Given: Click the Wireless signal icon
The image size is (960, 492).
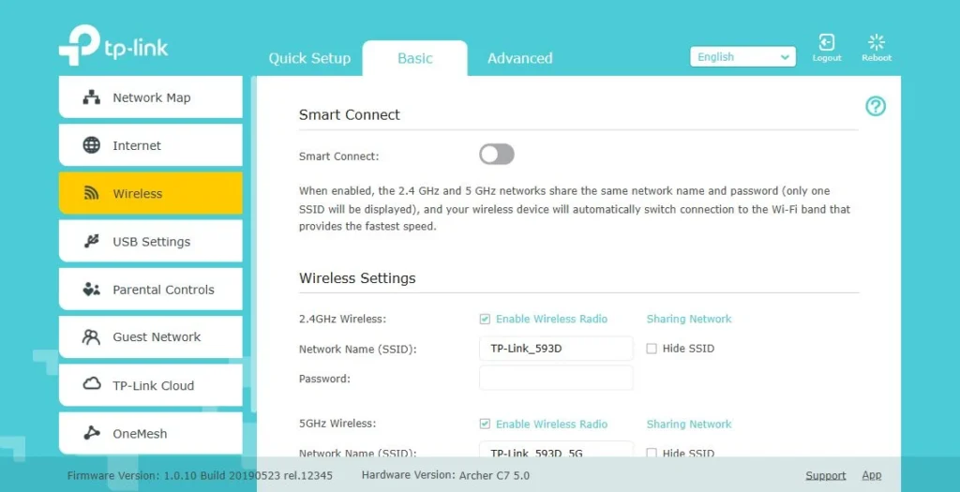Looking at the screenshot, I should pos(91,193).
